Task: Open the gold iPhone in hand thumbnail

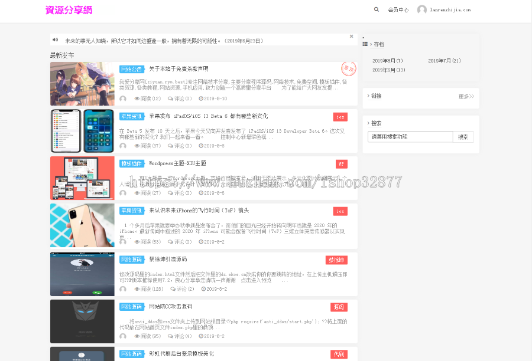Action: [82, 225]
